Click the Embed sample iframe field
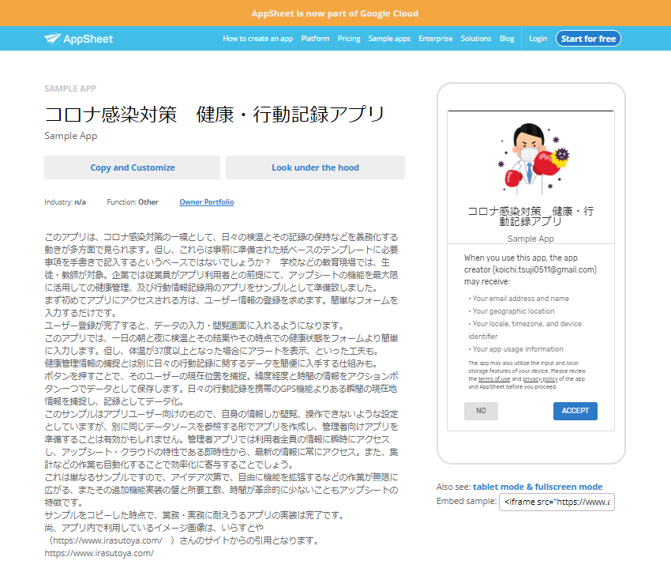Screen dimensions: 671x572 pyautogui.click(x=557, y=502)
